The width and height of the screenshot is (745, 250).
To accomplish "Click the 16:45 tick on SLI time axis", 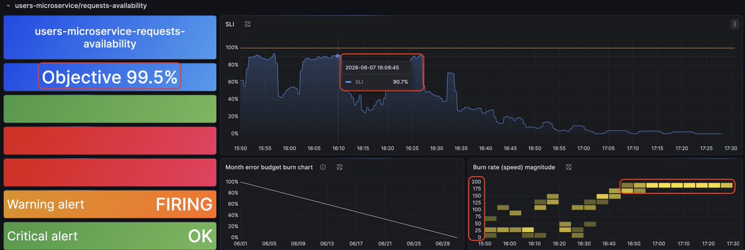I will click(510, 148).
